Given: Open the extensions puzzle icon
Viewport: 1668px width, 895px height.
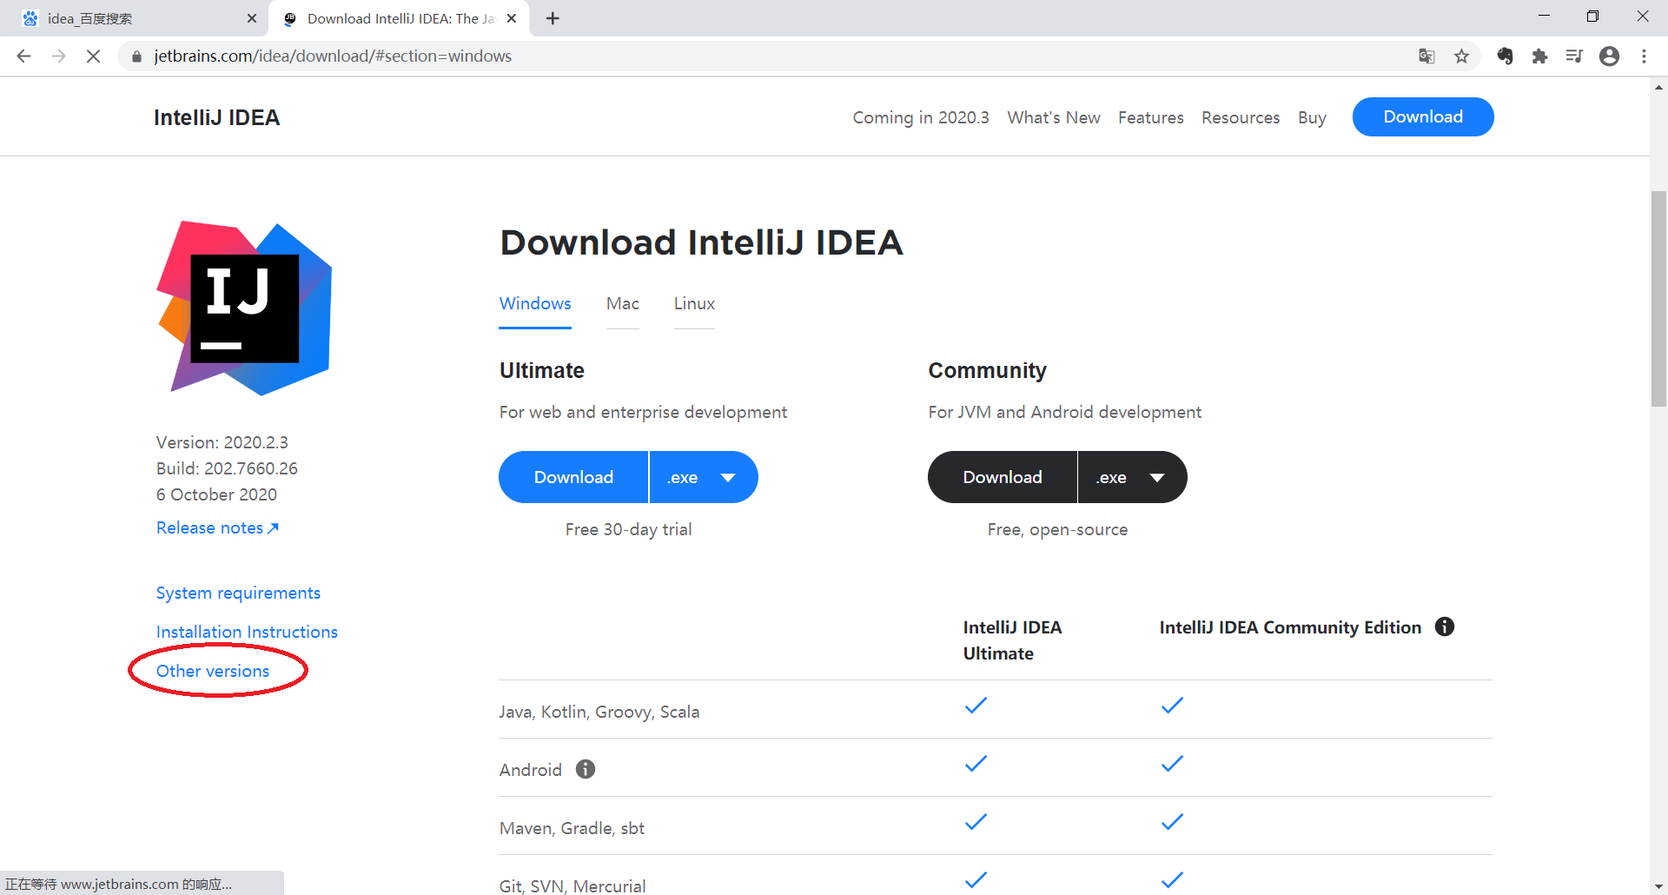Looking at the screenshot, I should coord(1540,56).
